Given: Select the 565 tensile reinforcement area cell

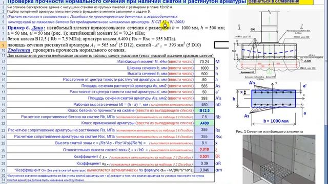Looking at the screenshot, I should click(x=204, y=86).
